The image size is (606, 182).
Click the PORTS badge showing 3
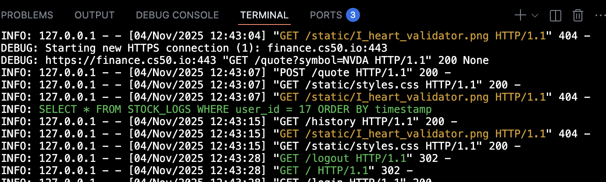353,15
